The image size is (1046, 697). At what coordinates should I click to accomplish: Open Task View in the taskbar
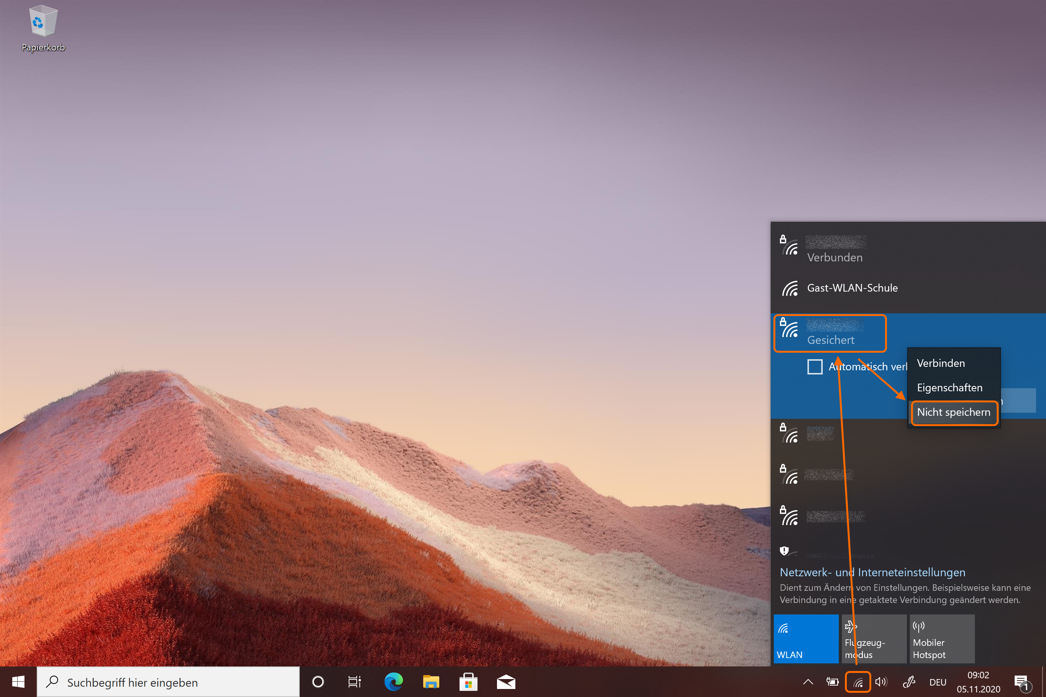pyautogui.click(x=354, y=682)
